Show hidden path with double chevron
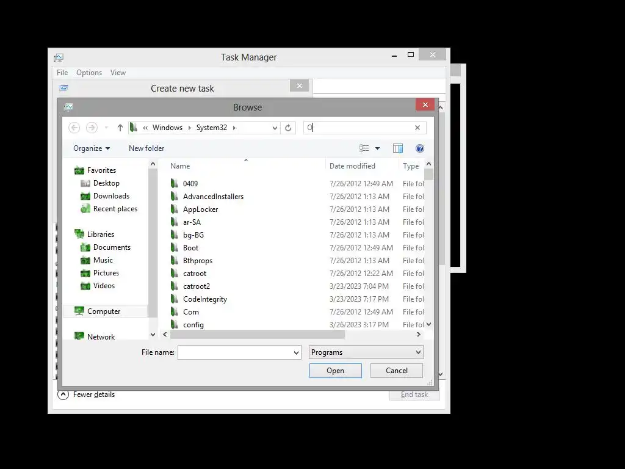 145,128
